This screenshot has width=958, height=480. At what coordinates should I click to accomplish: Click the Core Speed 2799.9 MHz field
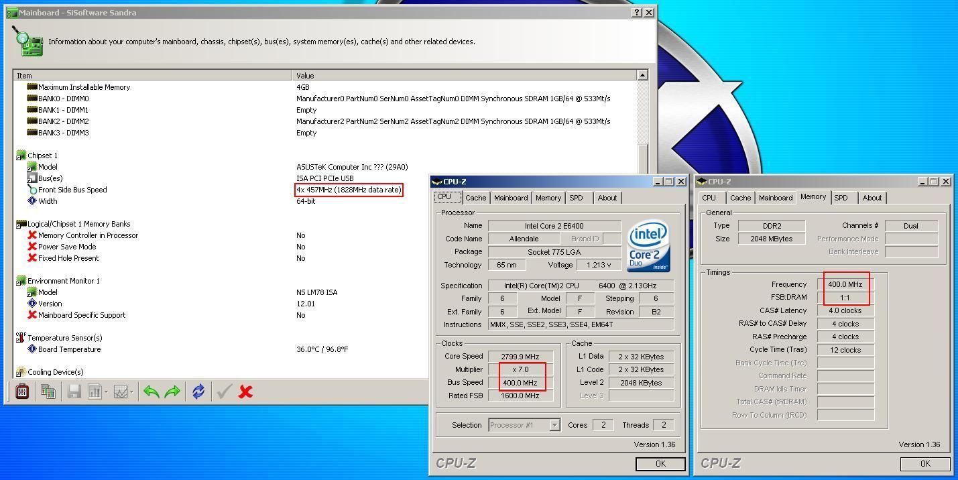(x=521, y=357)
